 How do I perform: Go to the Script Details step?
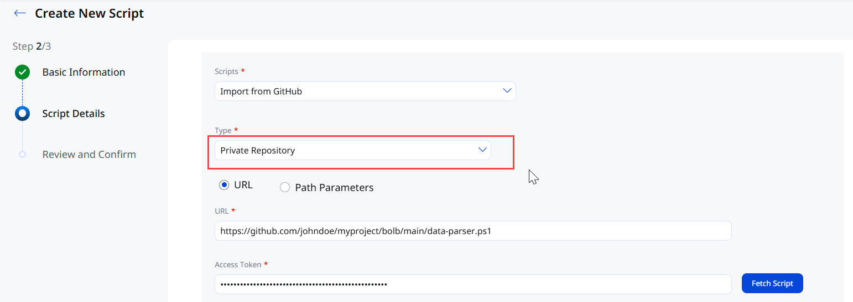pyautogui.click(x=74, y=114)
